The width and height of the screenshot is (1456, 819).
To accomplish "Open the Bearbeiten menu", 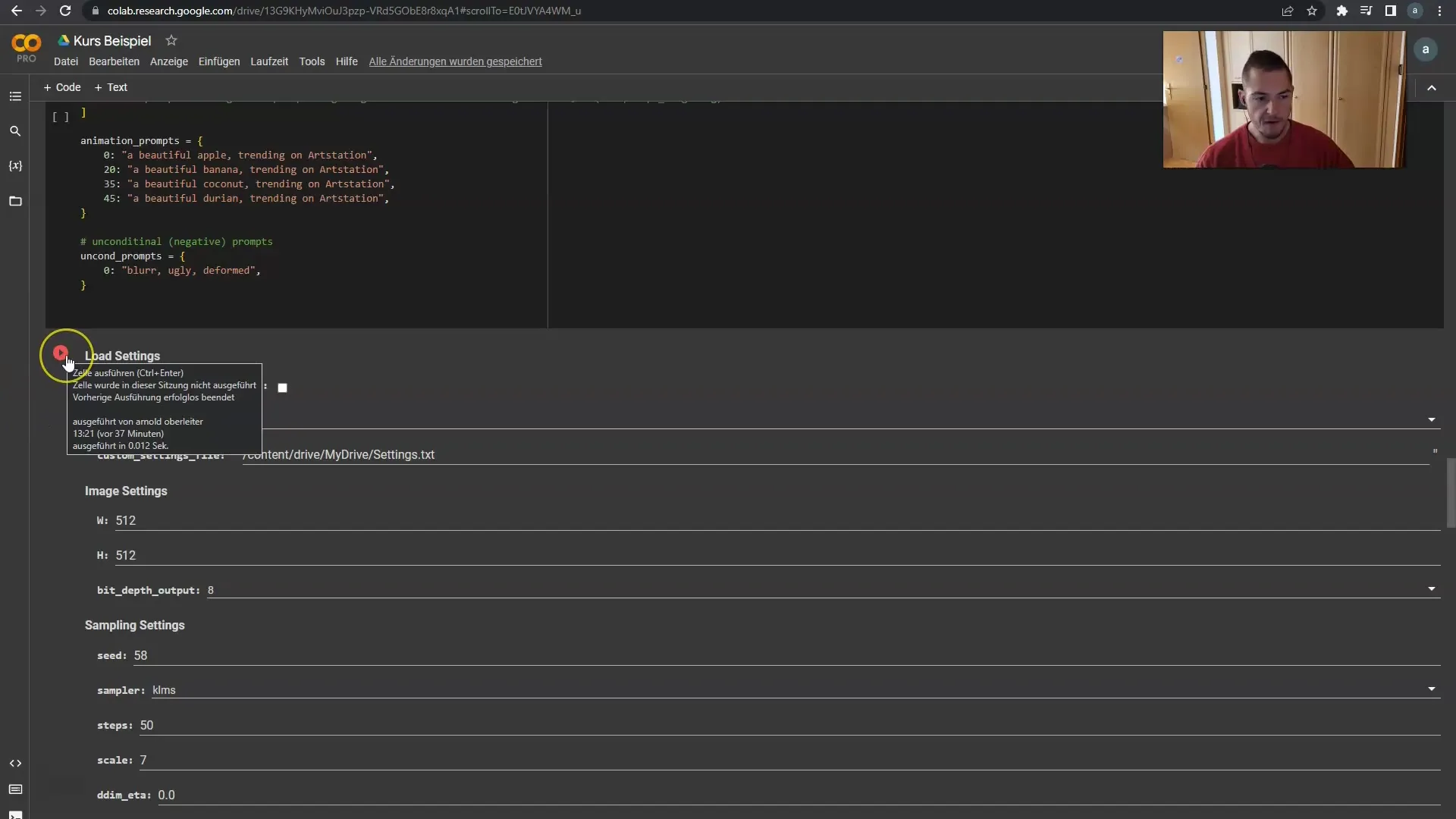I will point(114,61).
